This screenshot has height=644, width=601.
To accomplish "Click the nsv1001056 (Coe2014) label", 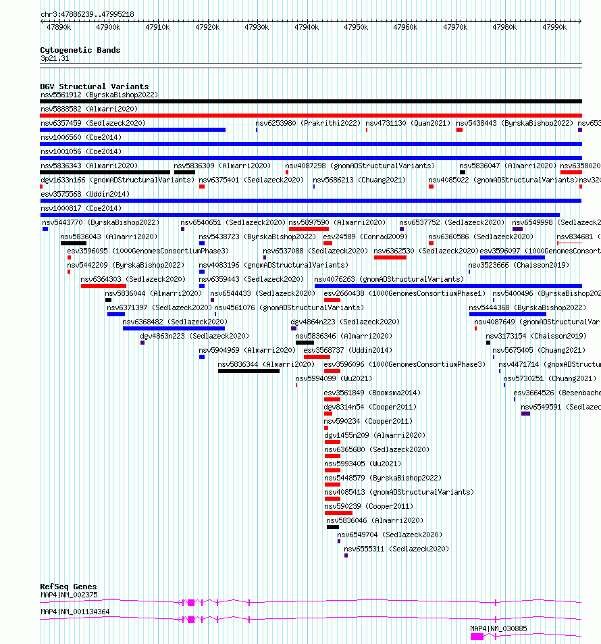I will (x=81, y=151).
